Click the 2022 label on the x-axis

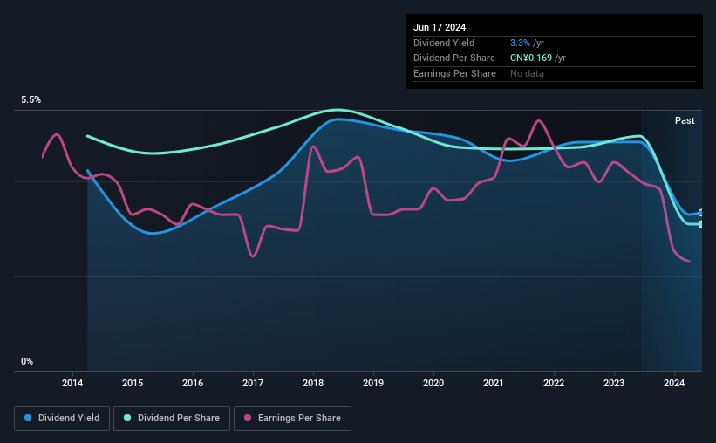pos(554,383)
